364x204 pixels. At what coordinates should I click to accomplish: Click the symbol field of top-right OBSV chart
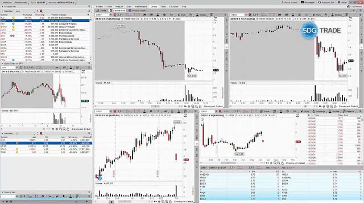pyautogui.click(x=238, y=15)
